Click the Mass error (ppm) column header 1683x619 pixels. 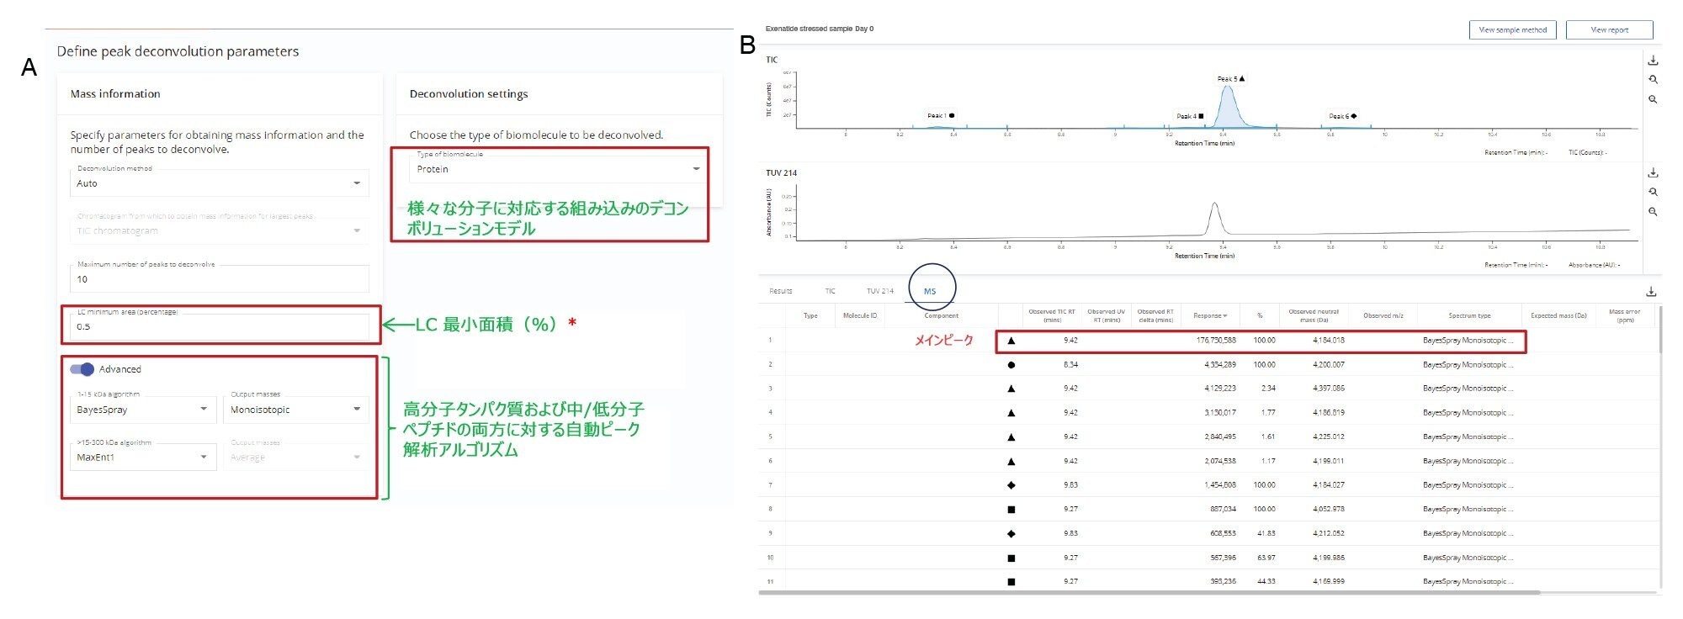(1625, 315)
